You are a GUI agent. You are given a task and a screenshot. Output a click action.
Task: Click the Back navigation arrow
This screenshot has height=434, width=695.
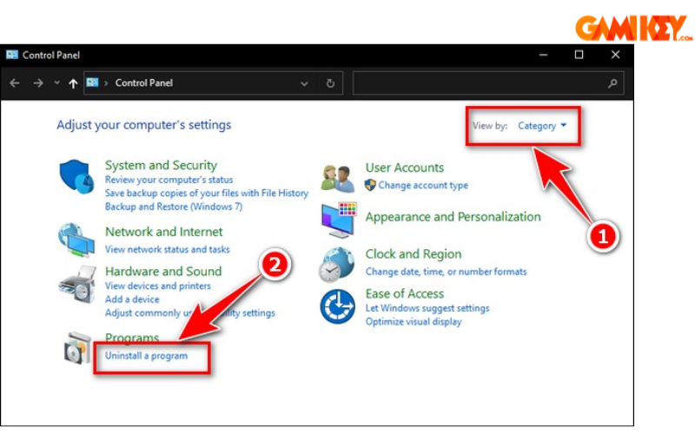(x=15, y=83)
